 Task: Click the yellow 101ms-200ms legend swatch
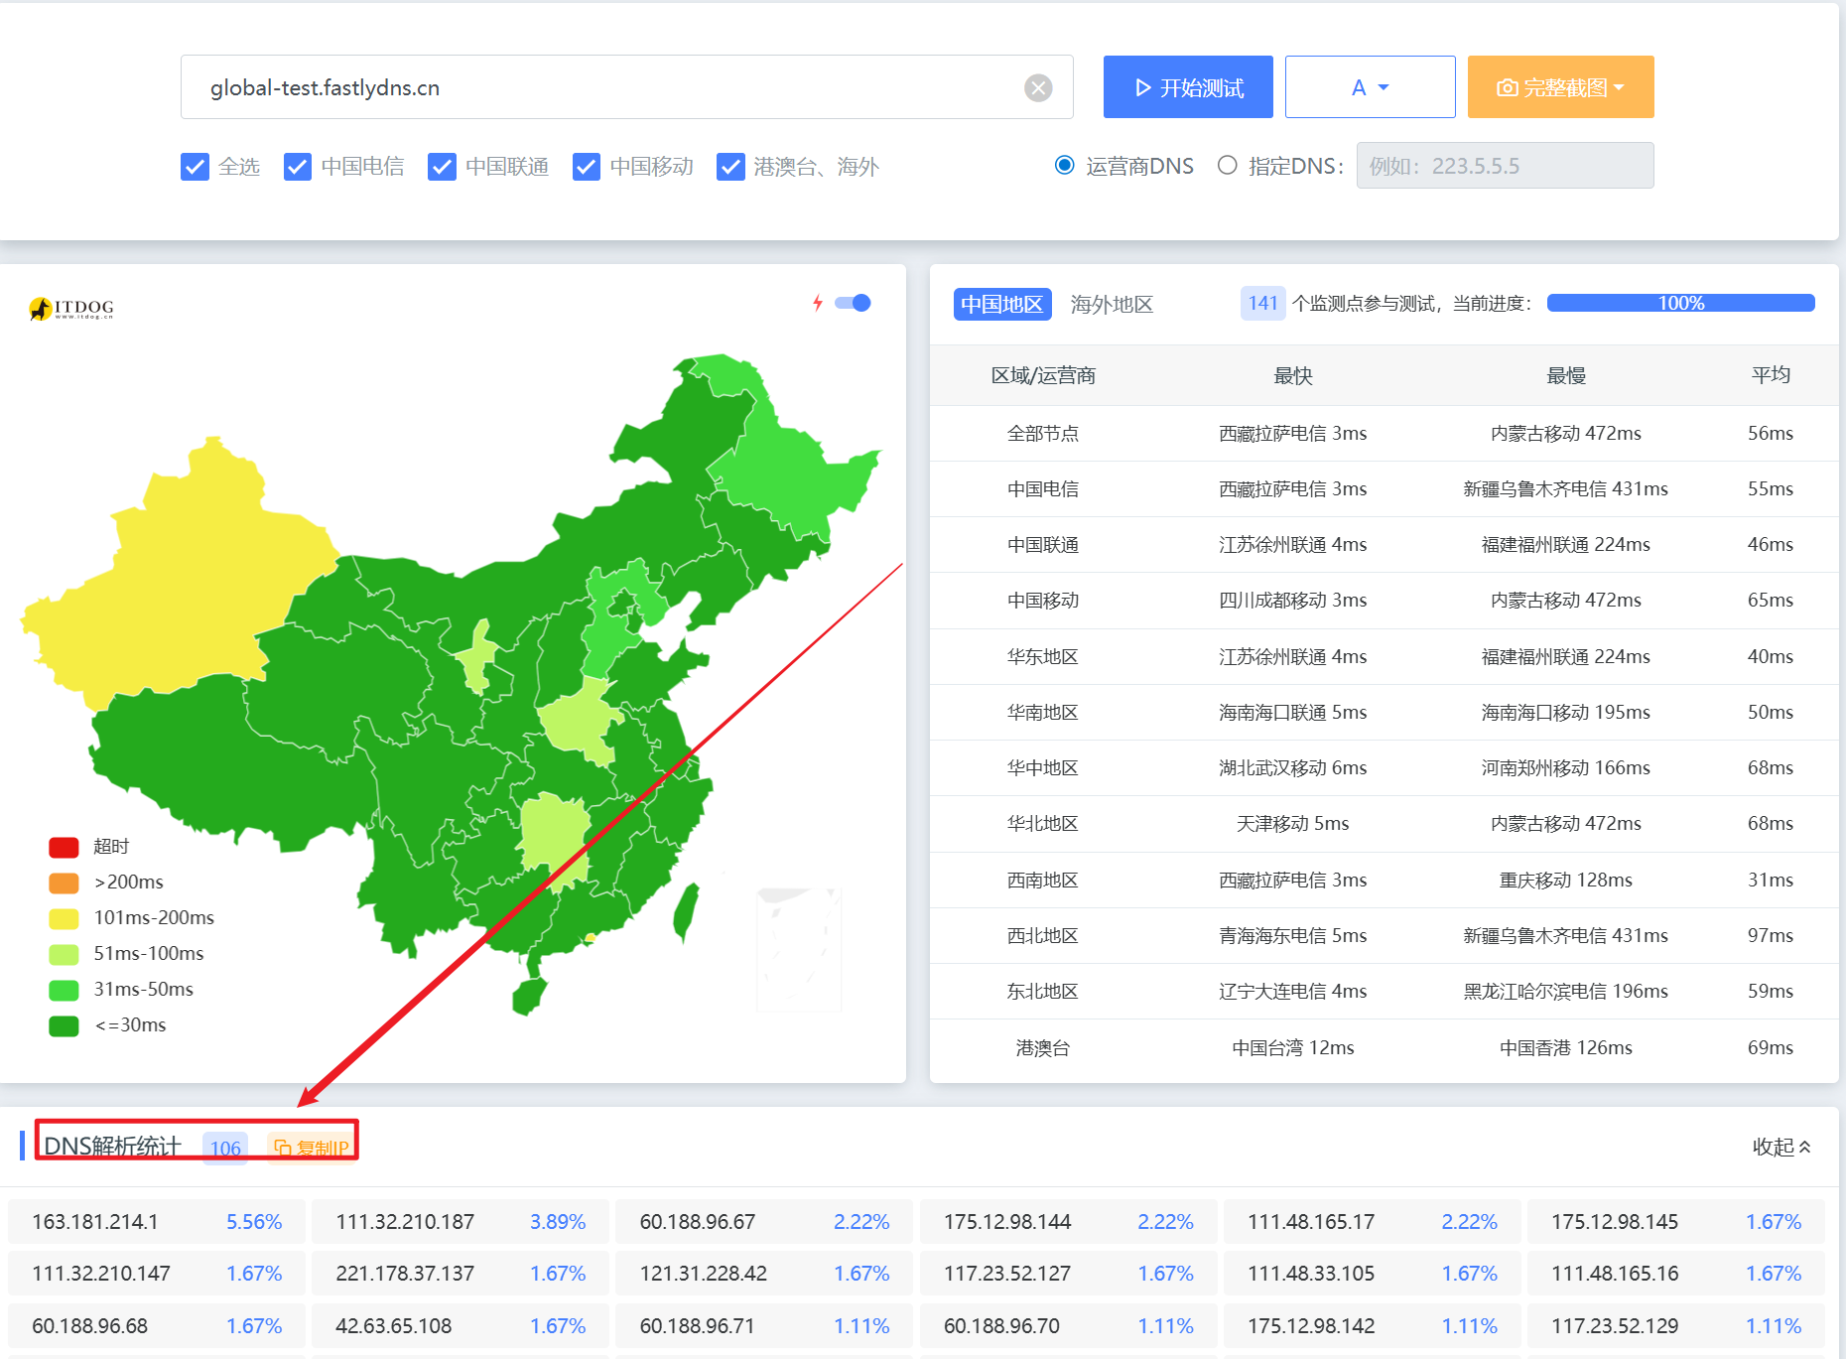(x=64, y=918)
